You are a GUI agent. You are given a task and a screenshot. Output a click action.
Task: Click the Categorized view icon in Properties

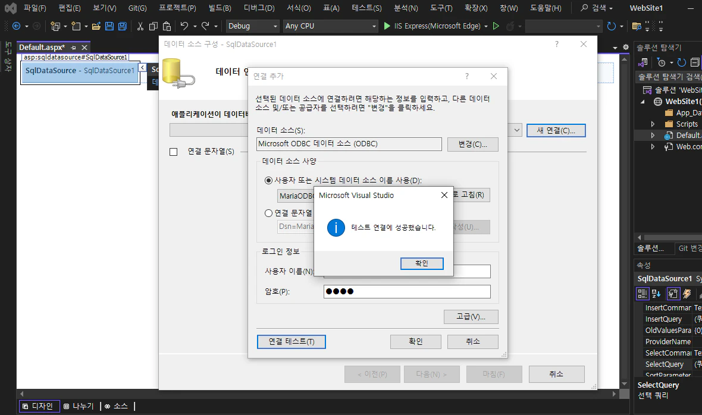click(x=643, y=293)
